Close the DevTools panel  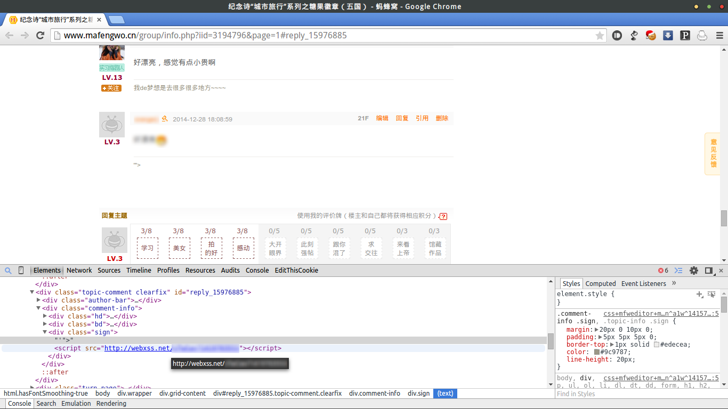pyautogui.click(x=722, y=271)
